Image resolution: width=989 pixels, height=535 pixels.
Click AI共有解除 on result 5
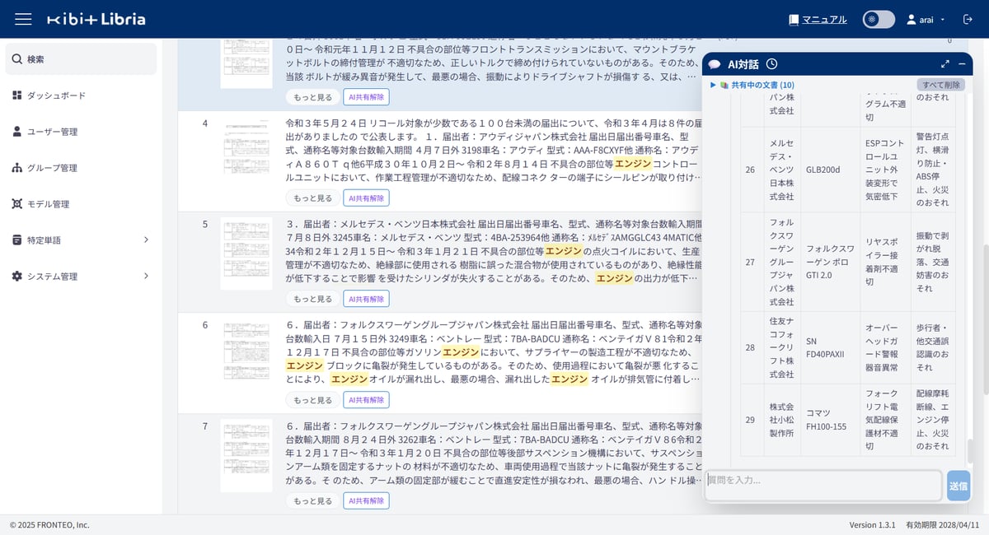[366, 299]
